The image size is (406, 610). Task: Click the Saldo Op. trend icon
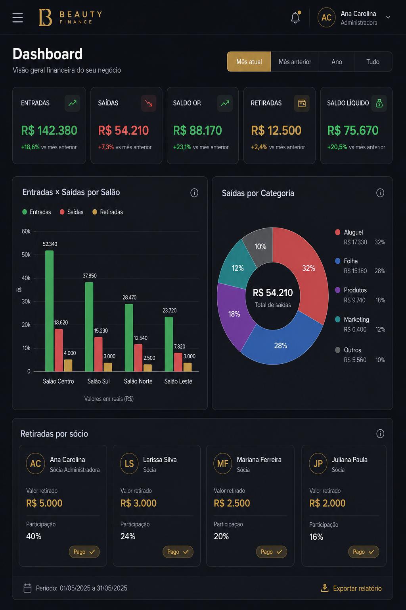225,103
